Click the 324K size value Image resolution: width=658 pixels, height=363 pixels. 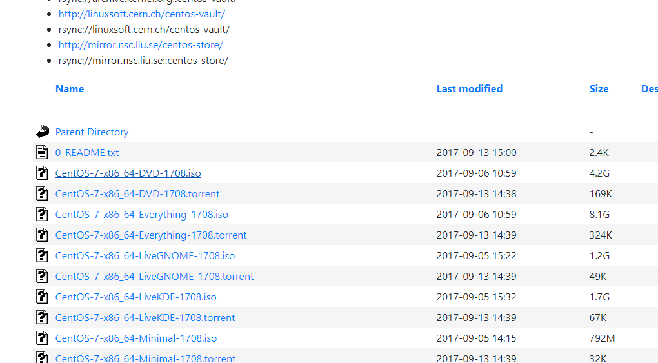coord(601,235)
